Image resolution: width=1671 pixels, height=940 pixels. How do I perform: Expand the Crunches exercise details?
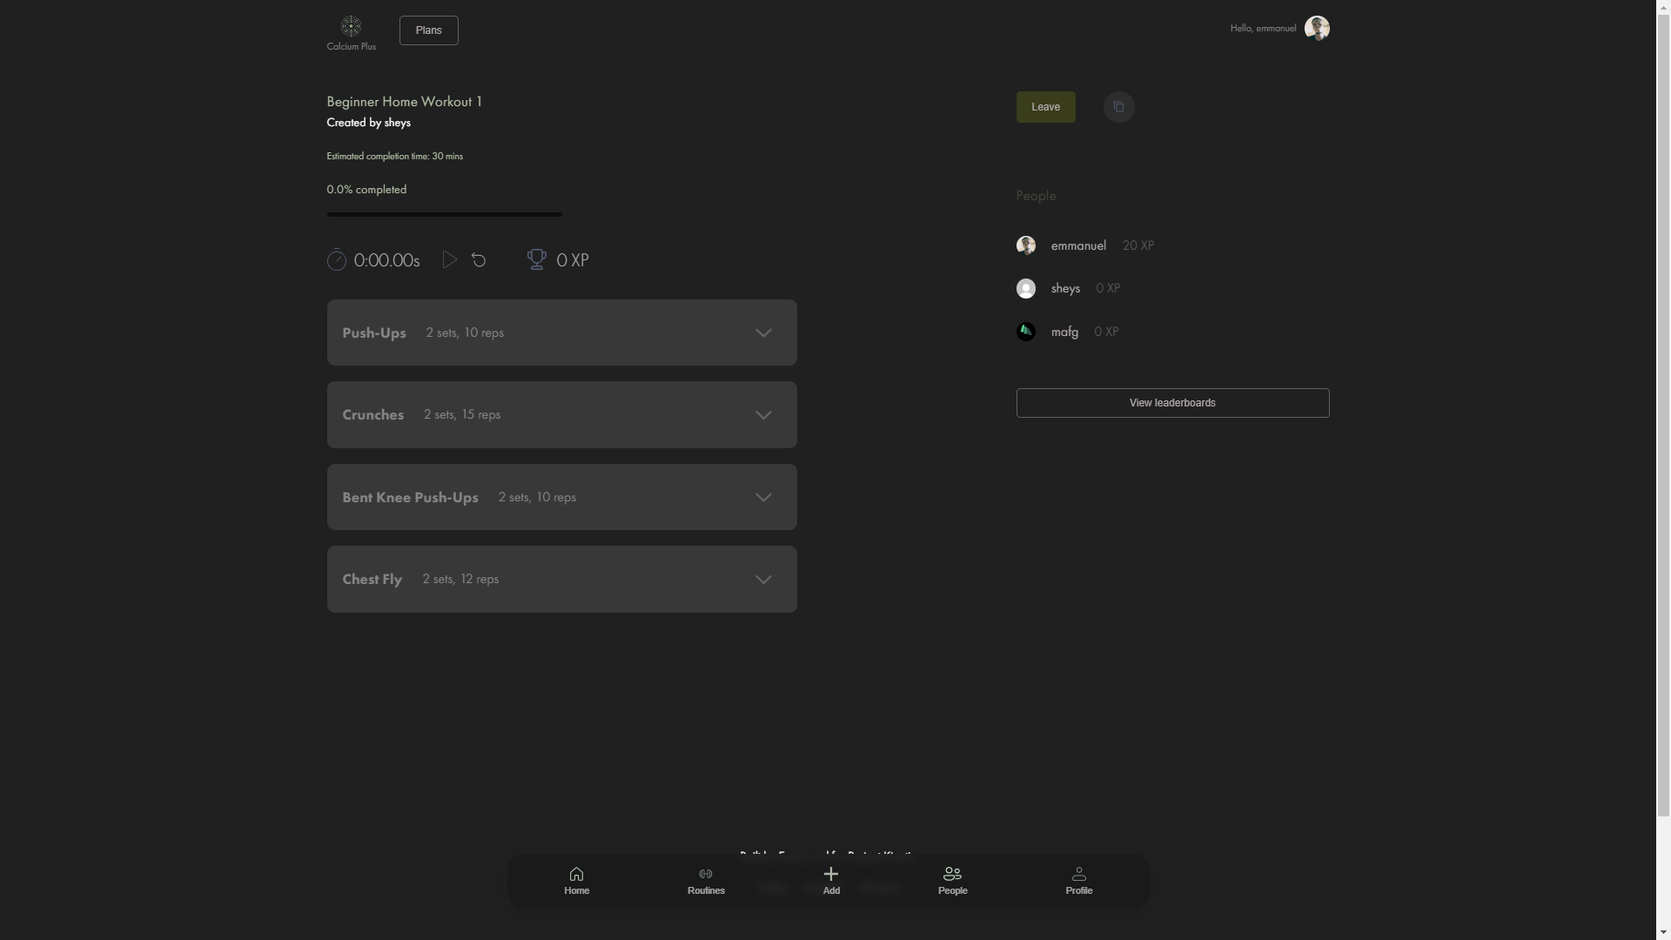point(763,415)
